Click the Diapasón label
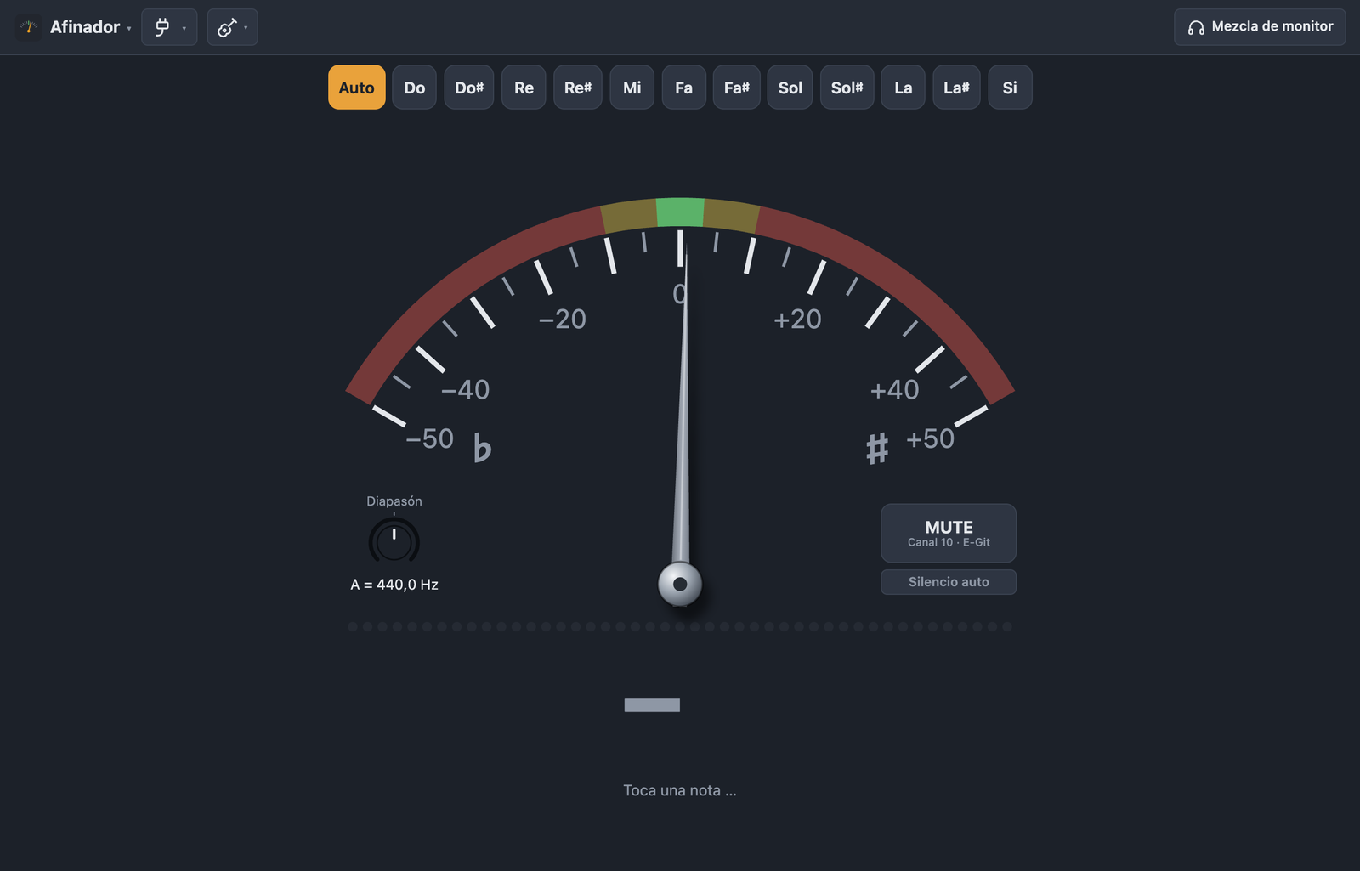The image size is (1360, 871). pyautogui.click(x=394, y=501)
